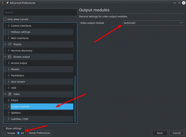Expand the Services discovery node
Image resolution: width=186 pixels, height=137 pixels.
point(9,51)
